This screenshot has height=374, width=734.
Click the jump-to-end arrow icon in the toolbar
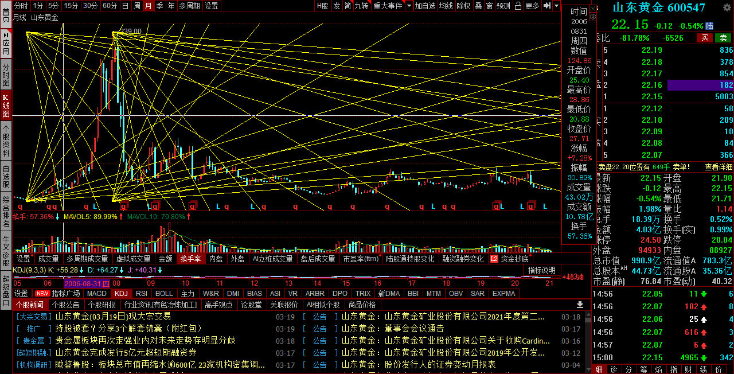(x=546, y=6)
